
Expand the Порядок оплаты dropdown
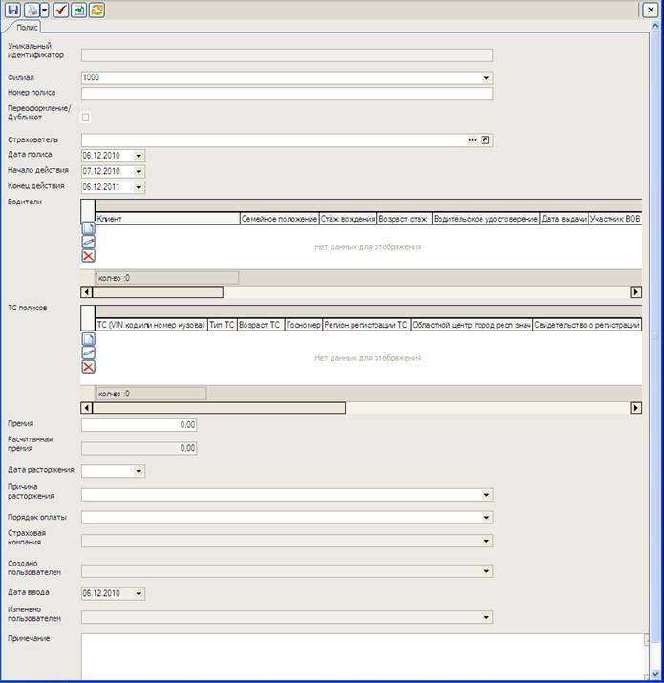click(486, 518)
